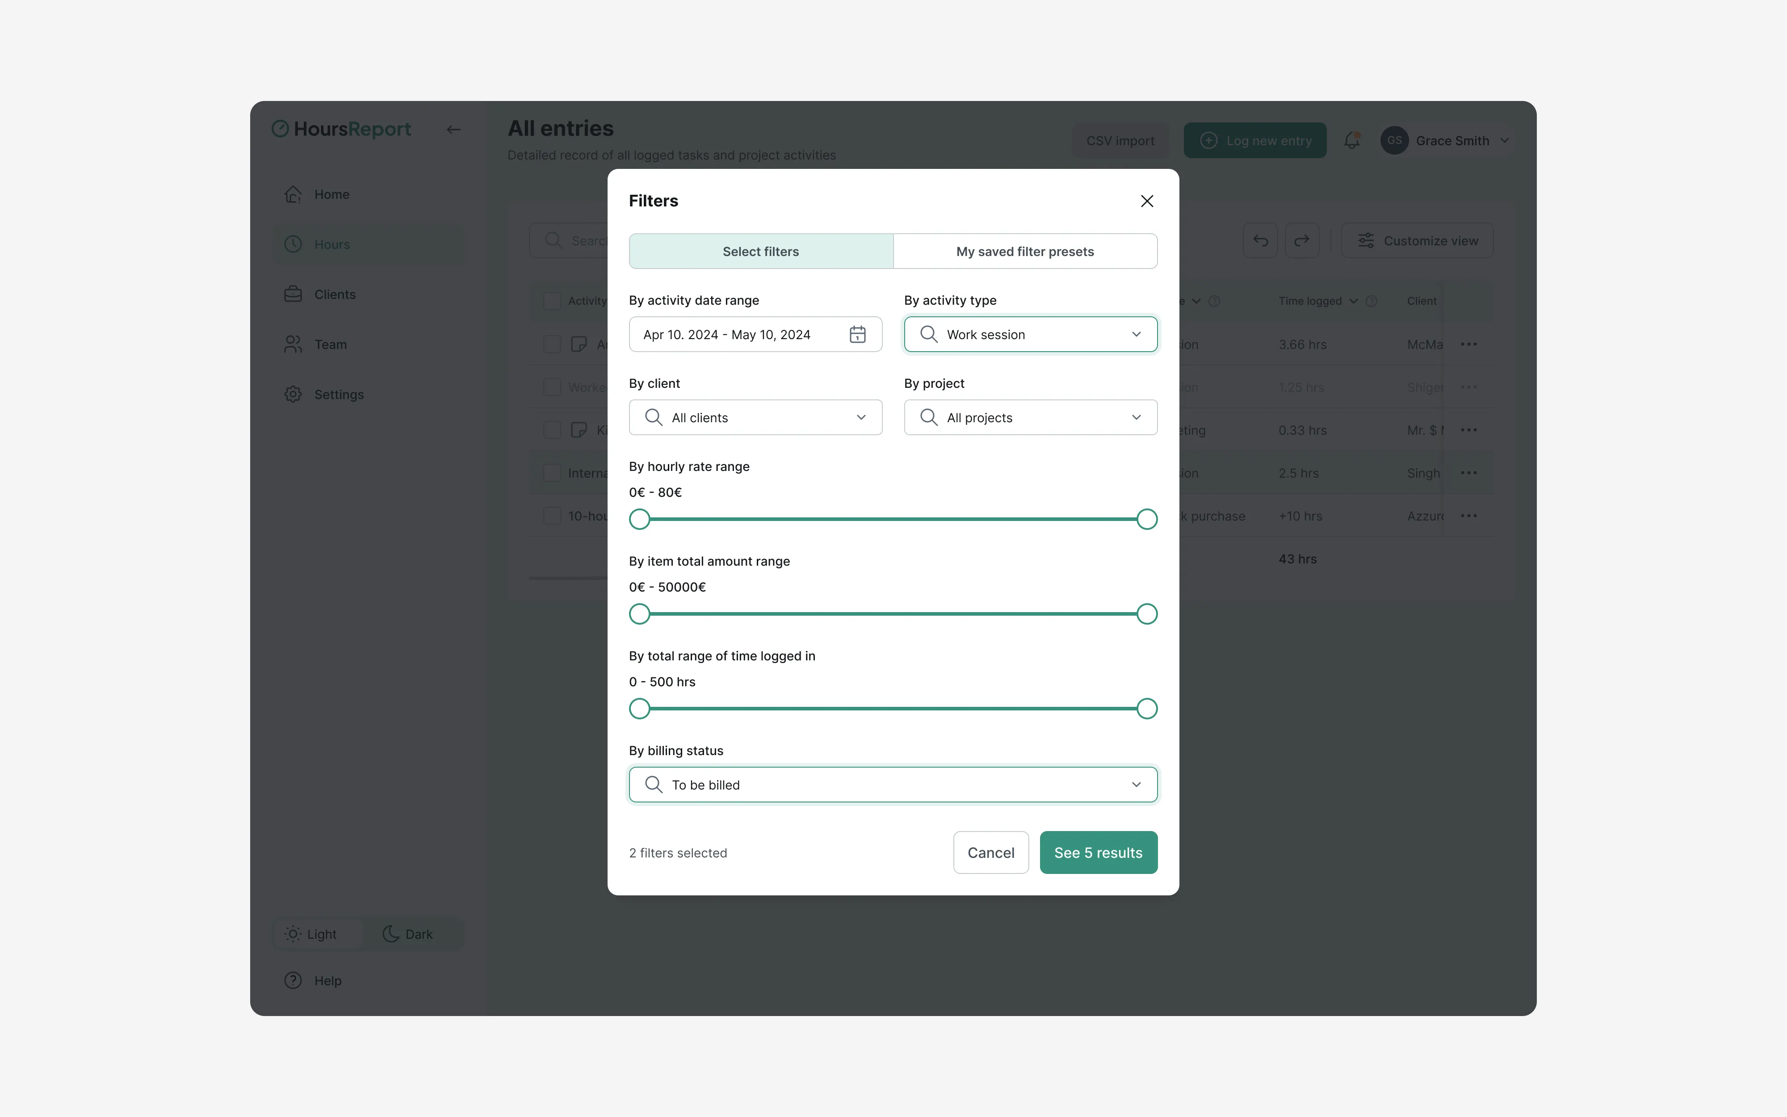Open notifications bell

pyautogui.click(x=1352, y=140)
